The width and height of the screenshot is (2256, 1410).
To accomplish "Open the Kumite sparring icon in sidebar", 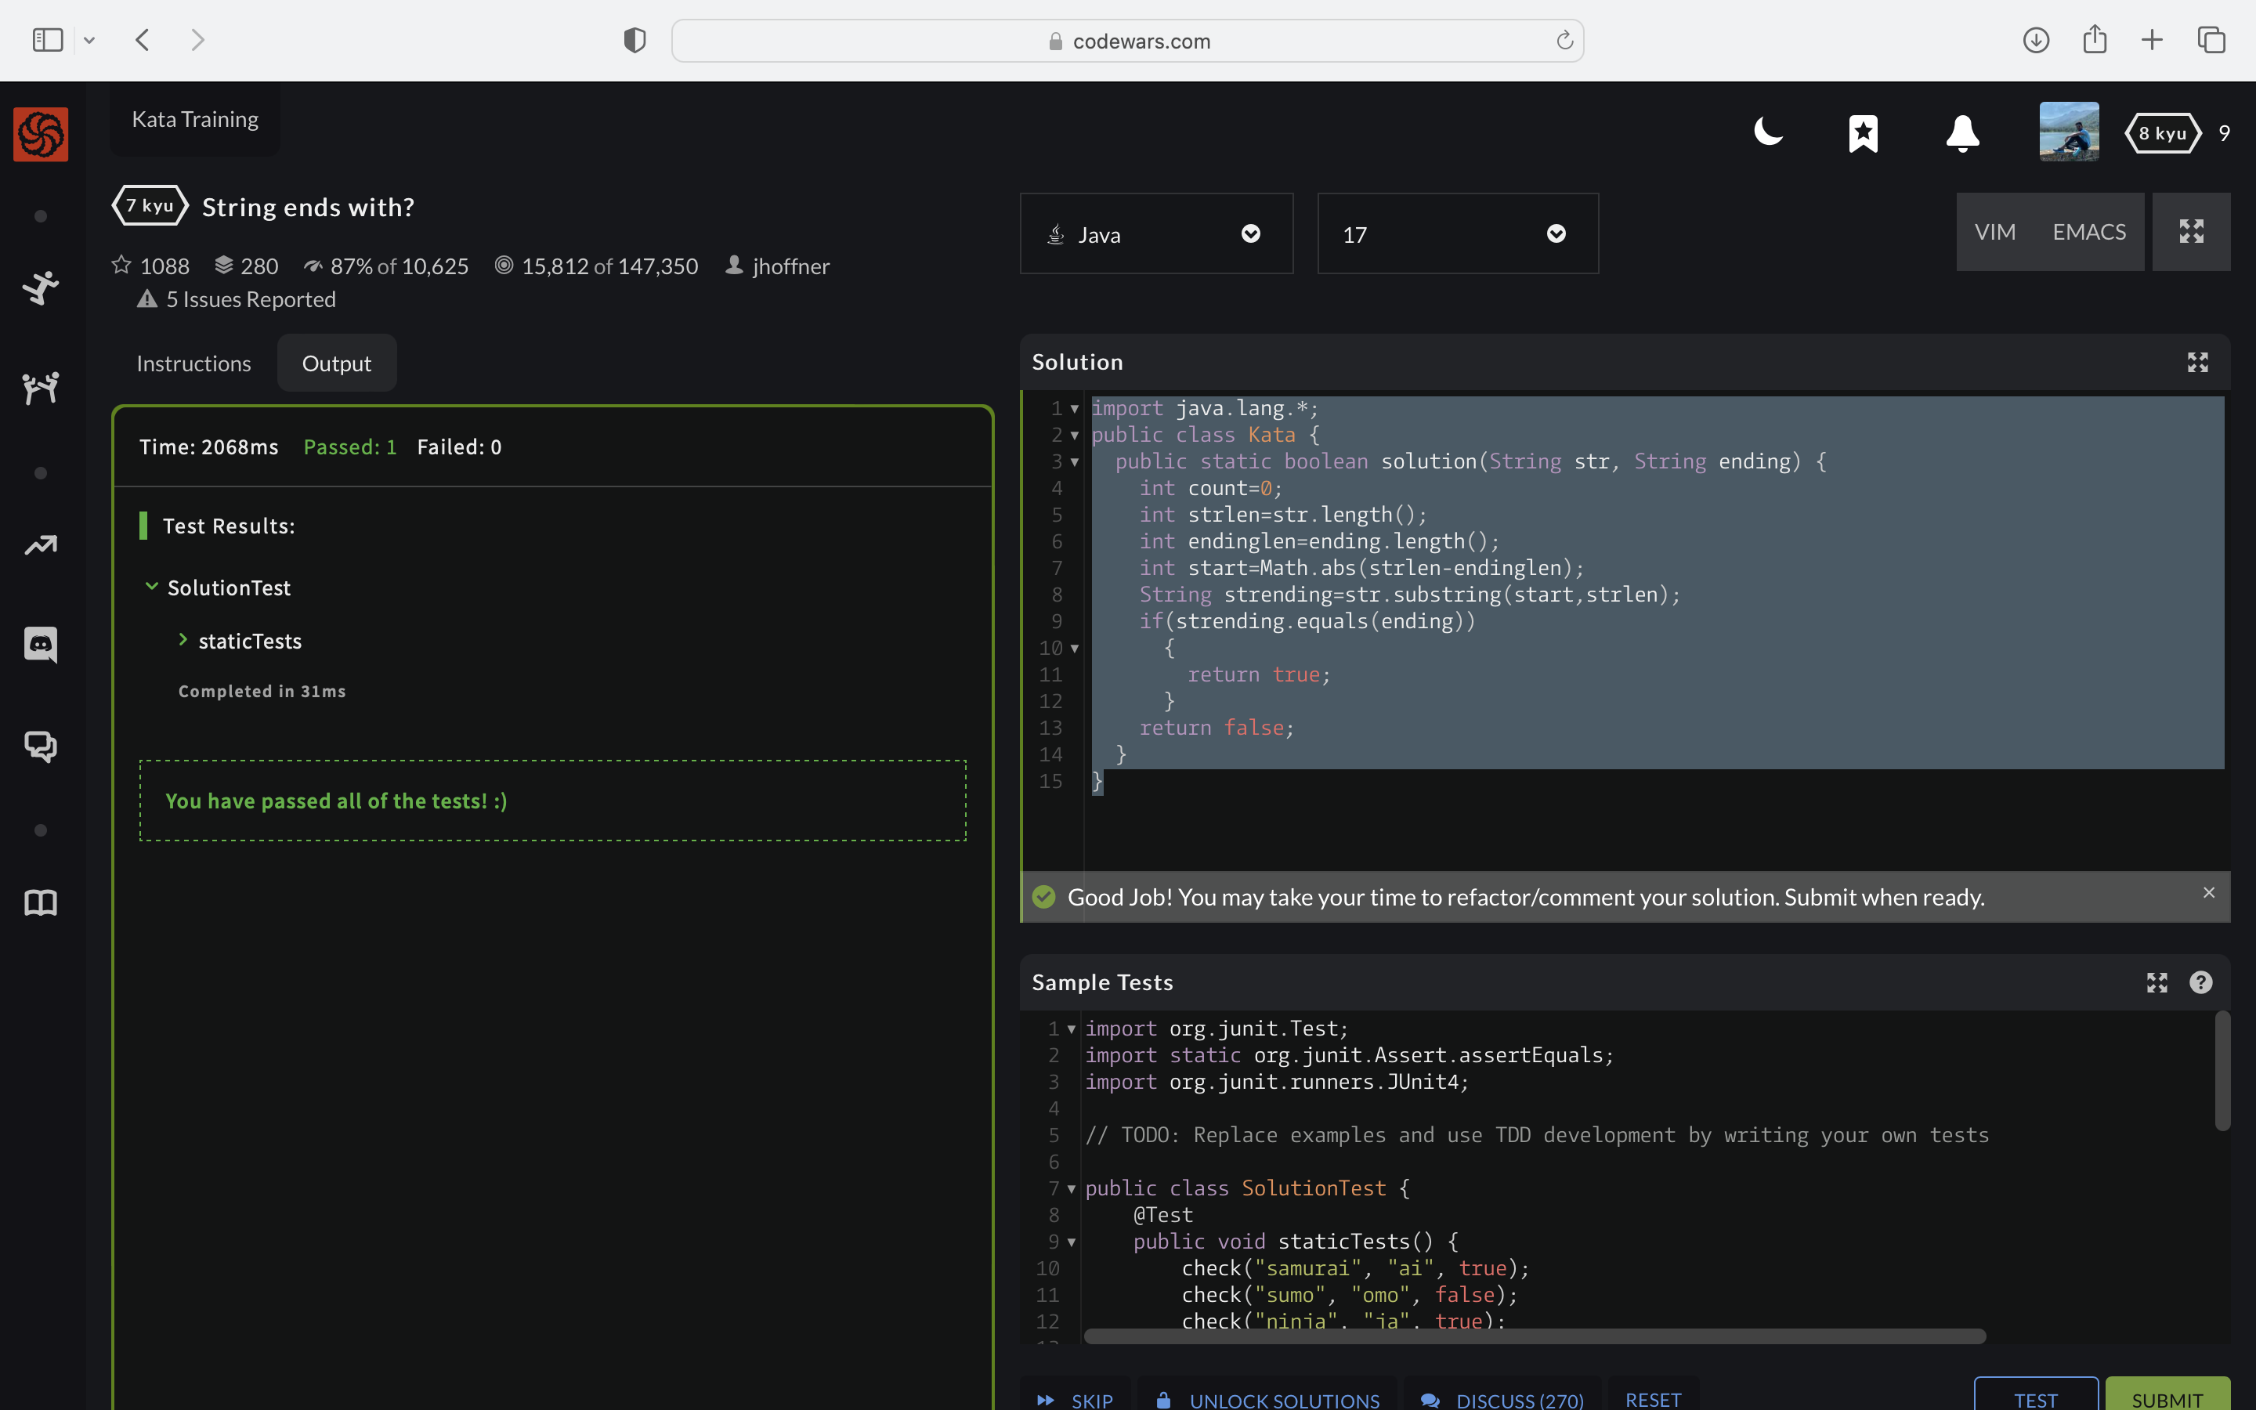I will pos(40,386).
